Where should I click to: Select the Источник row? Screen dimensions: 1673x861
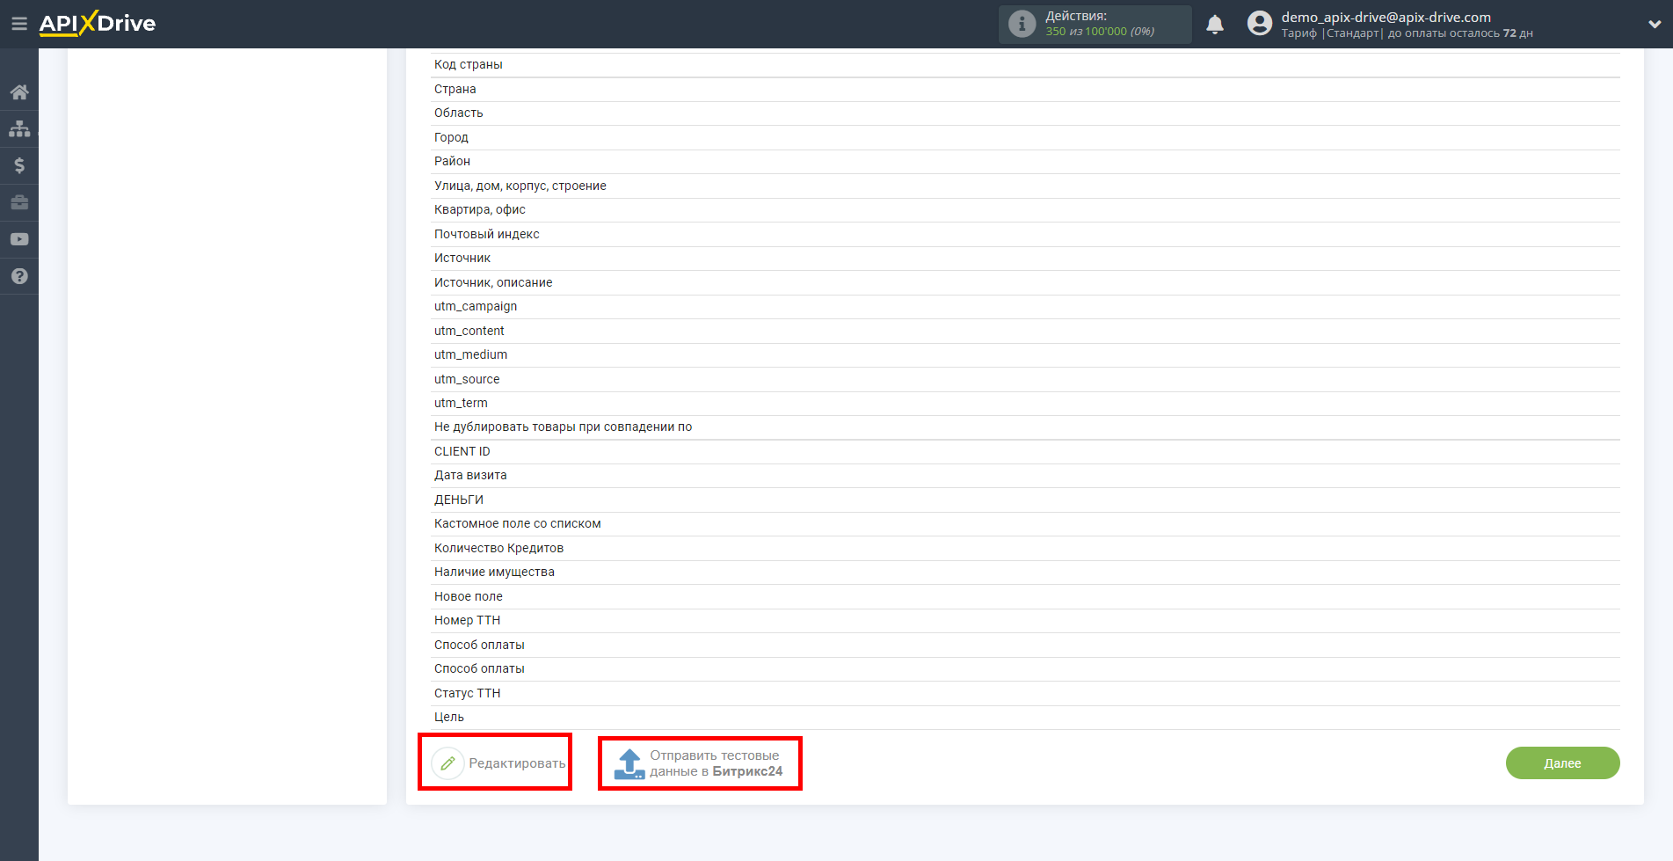(1025, 259)
